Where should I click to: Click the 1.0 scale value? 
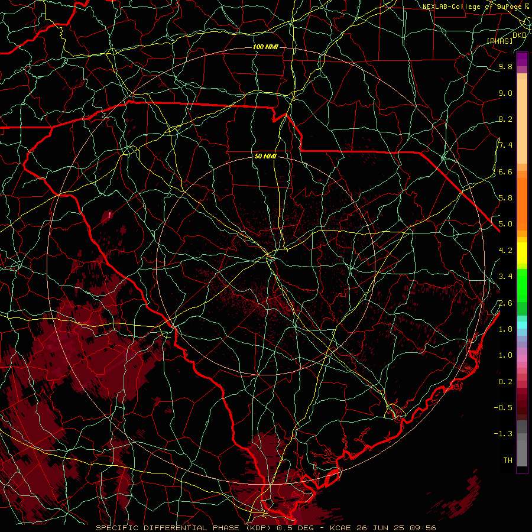[505, 355]
